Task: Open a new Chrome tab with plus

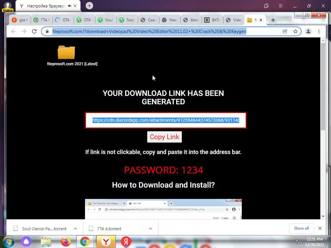Action: (x=273, y=20)
